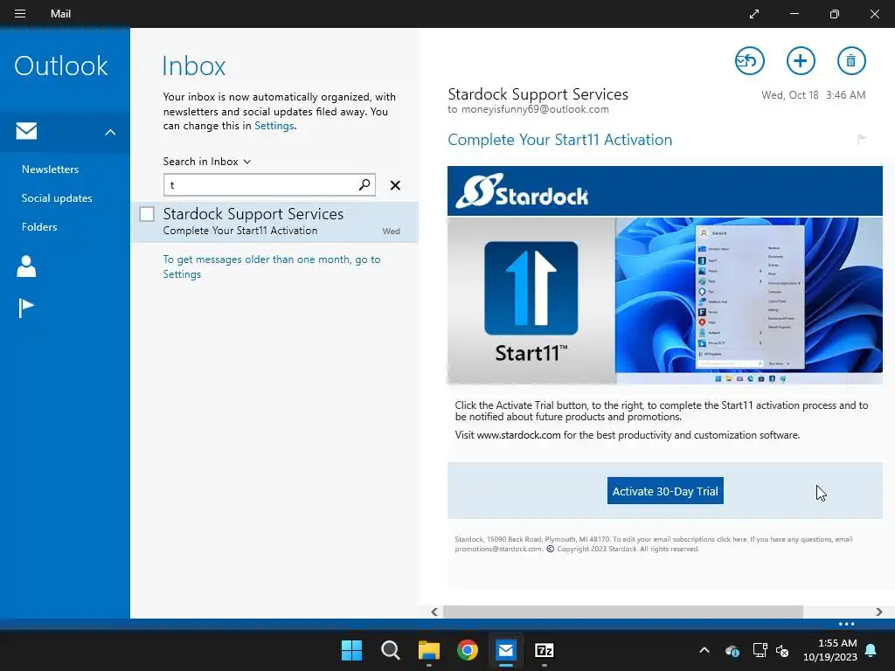This screenshot has width=895, height=671.
Task: Open the three-dots more options
Action: point(846,624)
